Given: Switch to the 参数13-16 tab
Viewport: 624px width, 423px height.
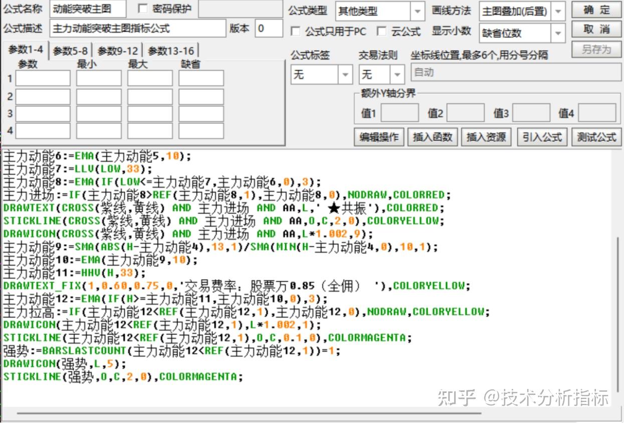Looking at the screenshot, I should pos(170,50).
